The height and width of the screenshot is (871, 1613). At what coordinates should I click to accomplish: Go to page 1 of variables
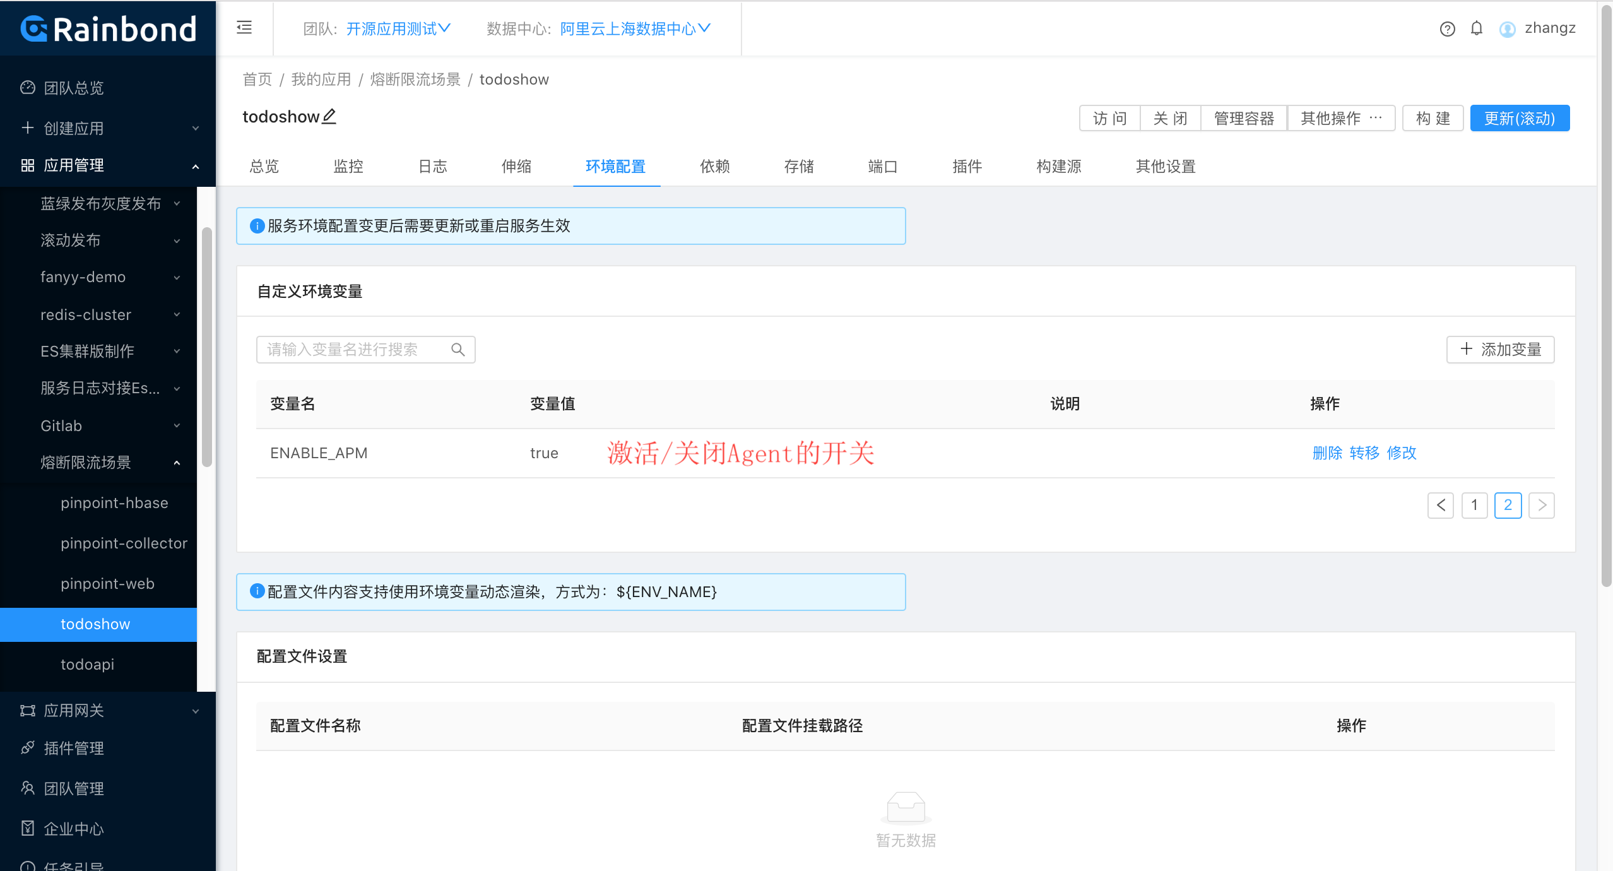(1474, 505)
